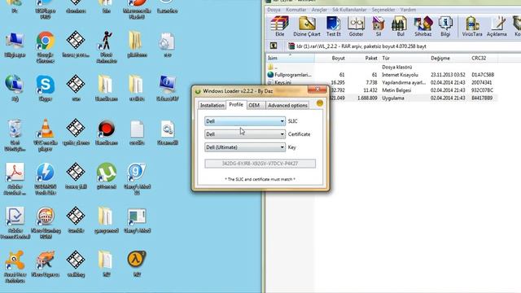Image resolution: width=521 pixels, height=293 pixels.
Task: Select the orange Half-Life lambda desktop icon
Action: coord(137,264)
